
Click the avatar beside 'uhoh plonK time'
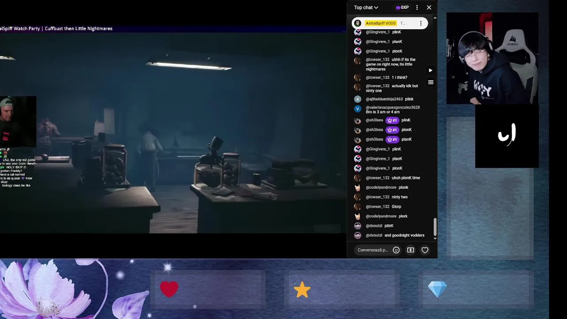point(358,178)
